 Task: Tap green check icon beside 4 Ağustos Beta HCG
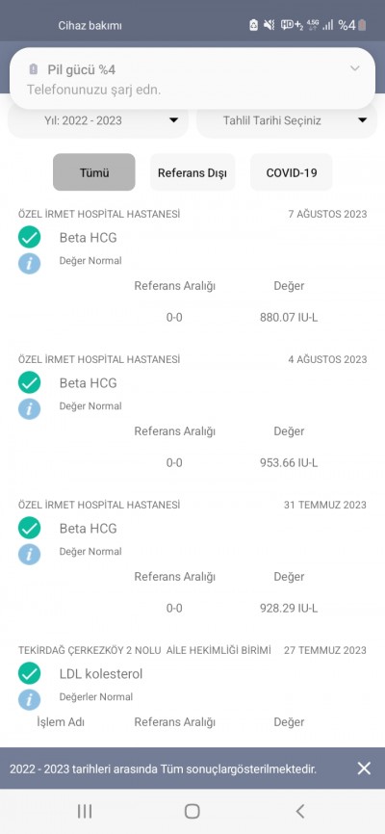(29, 382)
